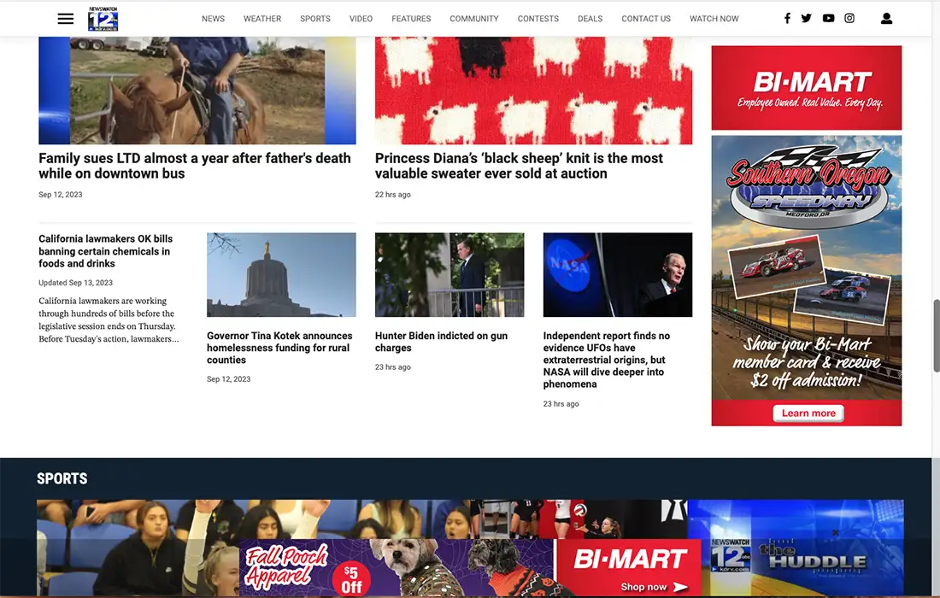
Task: Read Family sues LTD headline article
Action: pyautogui.click(x=195, y=166)
